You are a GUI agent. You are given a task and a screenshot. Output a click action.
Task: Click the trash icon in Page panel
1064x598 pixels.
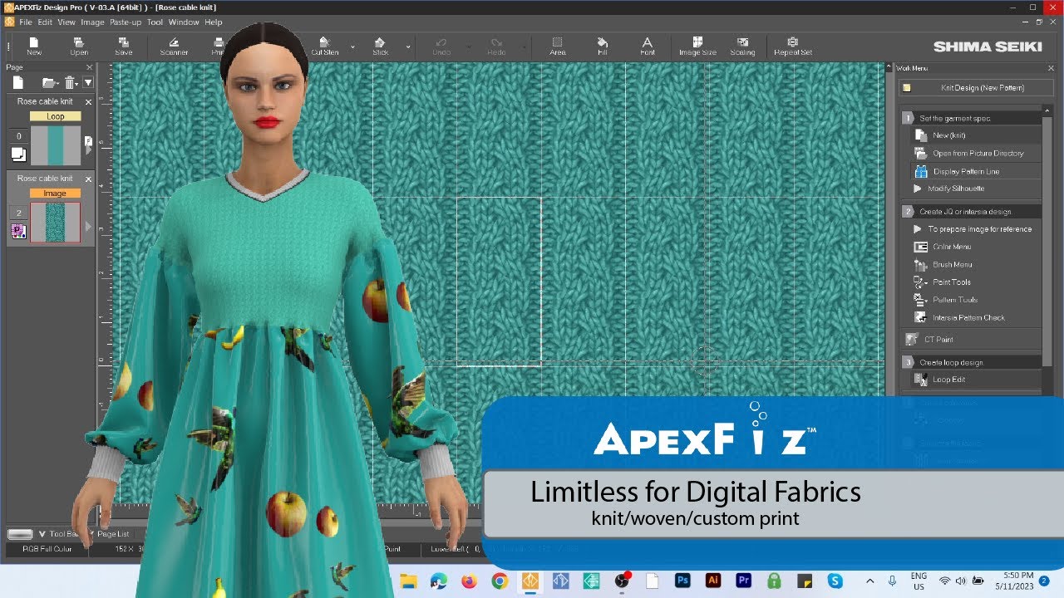pyautogui.click(x=71, y=82)
